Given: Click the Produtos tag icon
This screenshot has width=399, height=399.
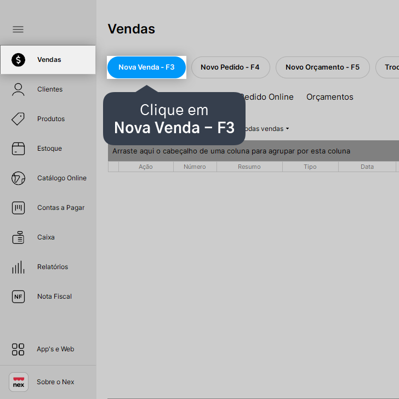Looking at the screenshot, I should (18, 119).
